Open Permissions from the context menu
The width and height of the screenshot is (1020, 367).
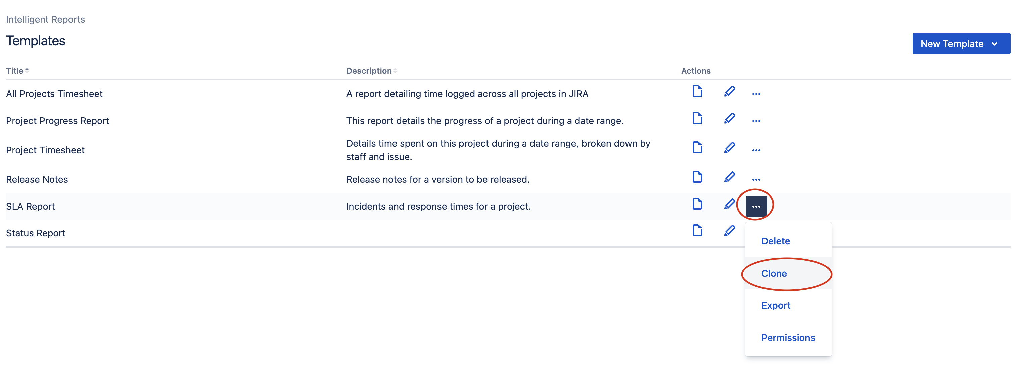point(788,338)
